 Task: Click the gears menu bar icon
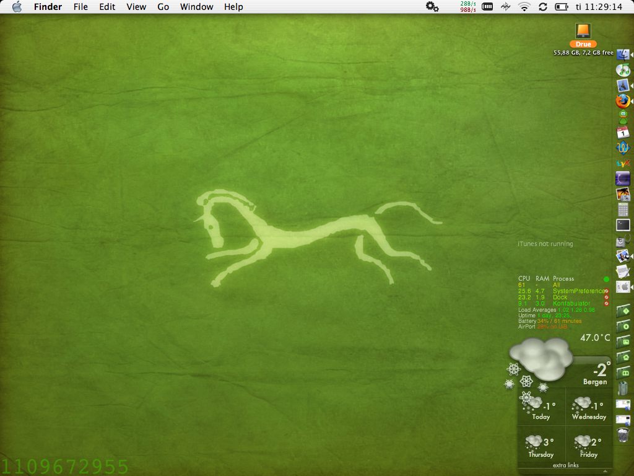[x=432, y=6]
